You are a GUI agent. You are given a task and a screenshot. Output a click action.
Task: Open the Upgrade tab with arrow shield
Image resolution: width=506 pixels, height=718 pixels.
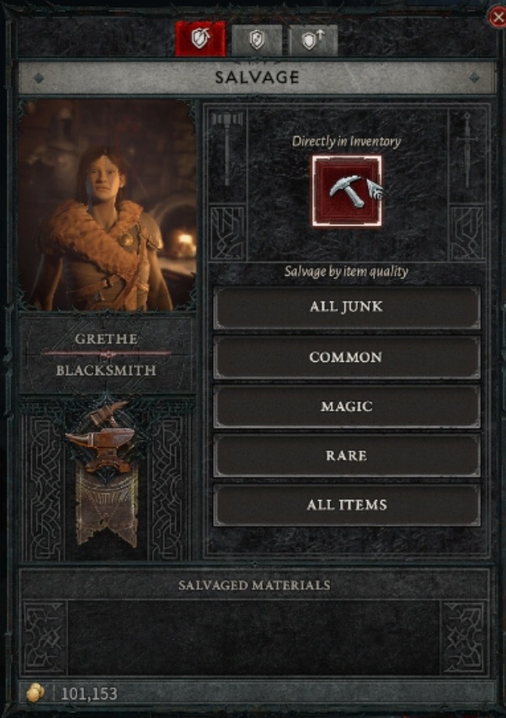(313, 40)
